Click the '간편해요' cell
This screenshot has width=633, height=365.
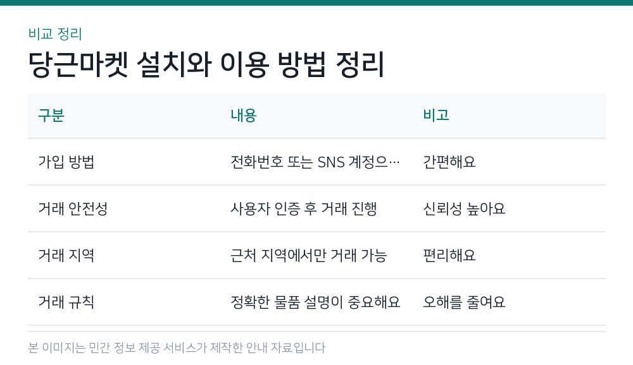point(449,162)
